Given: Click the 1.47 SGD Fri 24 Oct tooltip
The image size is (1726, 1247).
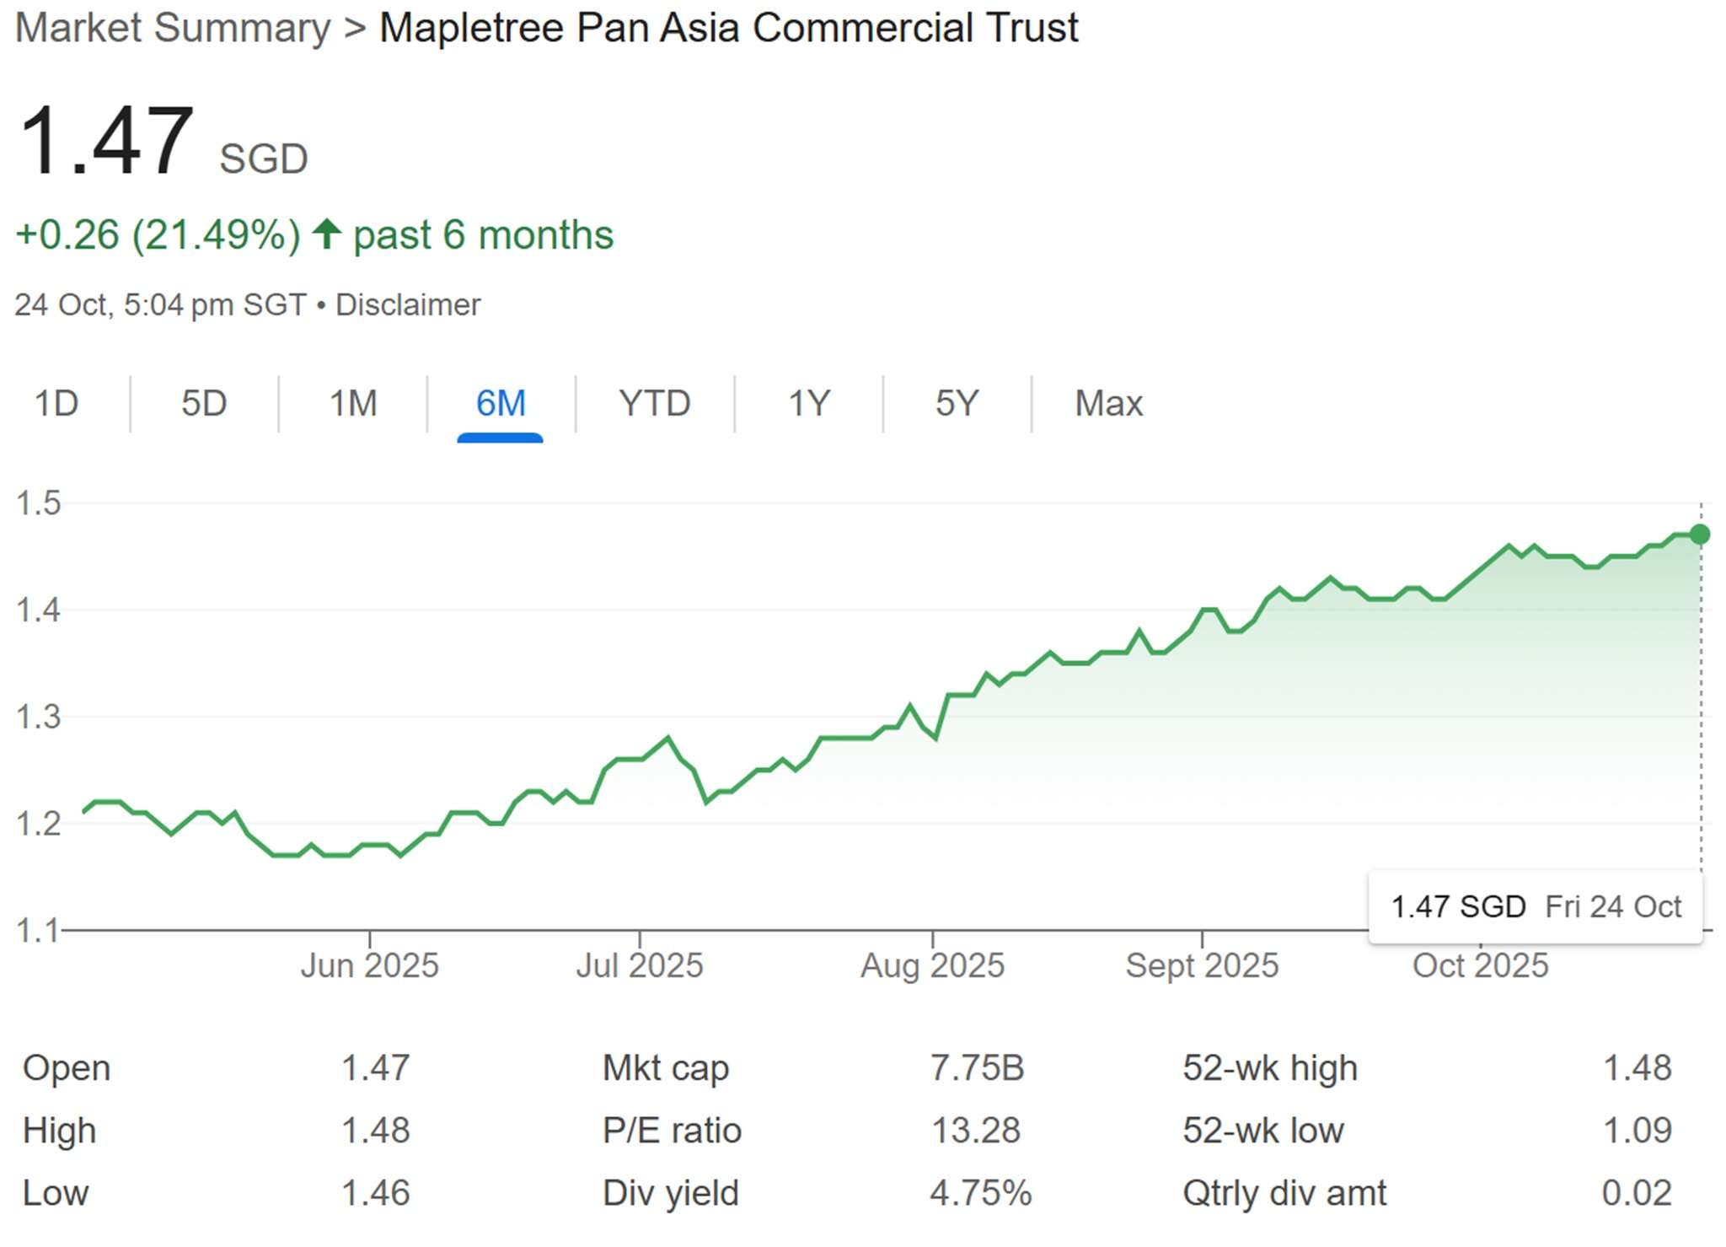Looking at the screenshot, I should point(1535,906).
